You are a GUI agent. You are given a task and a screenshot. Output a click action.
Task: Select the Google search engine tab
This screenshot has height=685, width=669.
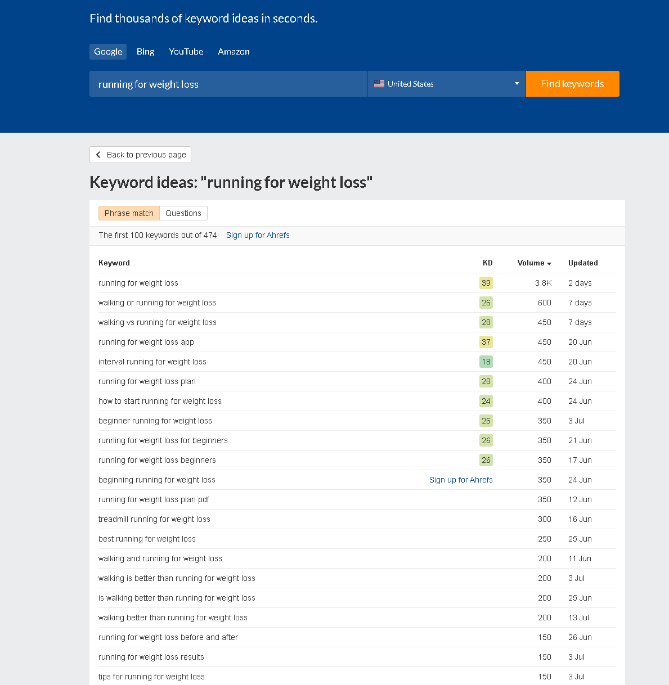point(108,52)
